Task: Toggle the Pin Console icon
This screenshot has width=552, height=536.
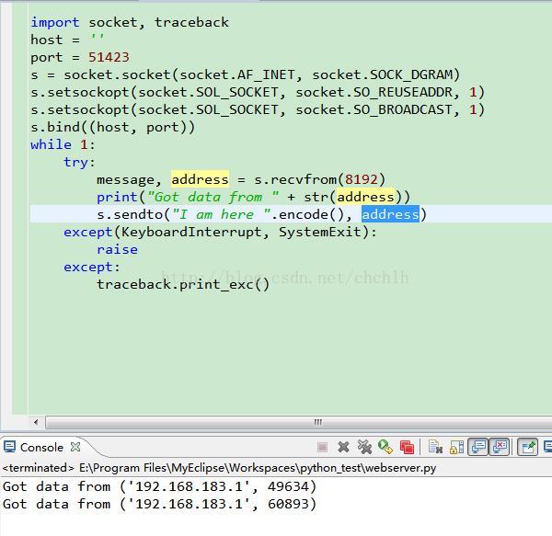Action: tap(528, 447)
